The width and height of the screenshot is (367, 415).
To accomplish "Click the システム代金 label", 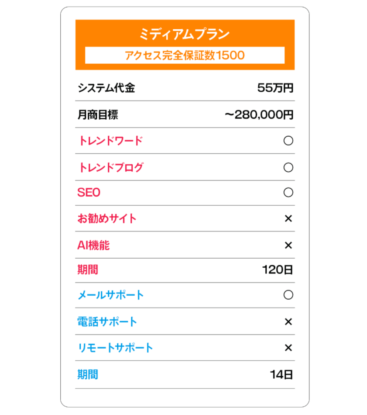I will tap(106, 88).
